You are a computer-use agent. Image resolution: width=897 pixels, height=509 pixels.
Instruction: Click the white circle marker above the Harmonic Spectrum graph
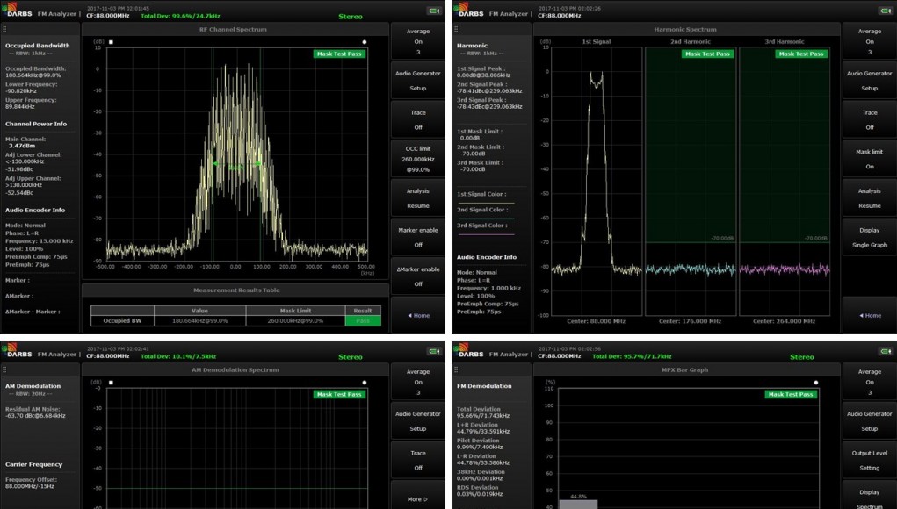[x=815, y=41]
